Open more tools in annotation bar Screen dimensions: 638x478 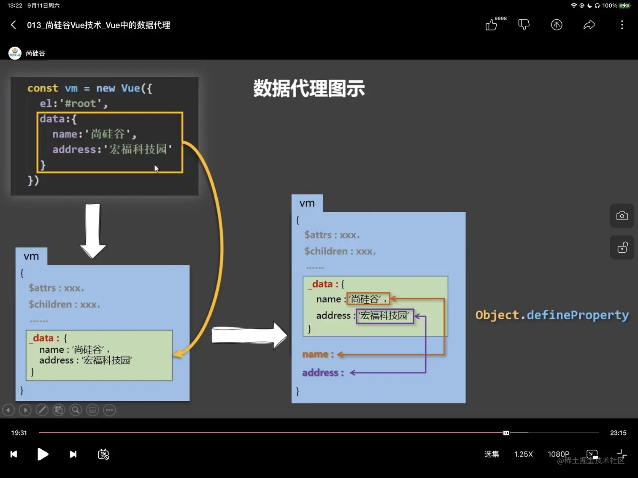109,410
